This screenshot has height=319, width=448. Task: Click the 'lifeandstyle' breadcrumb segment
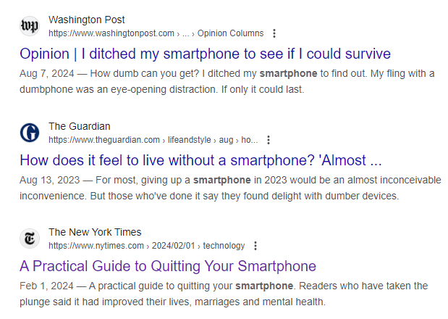click(189, 140)
